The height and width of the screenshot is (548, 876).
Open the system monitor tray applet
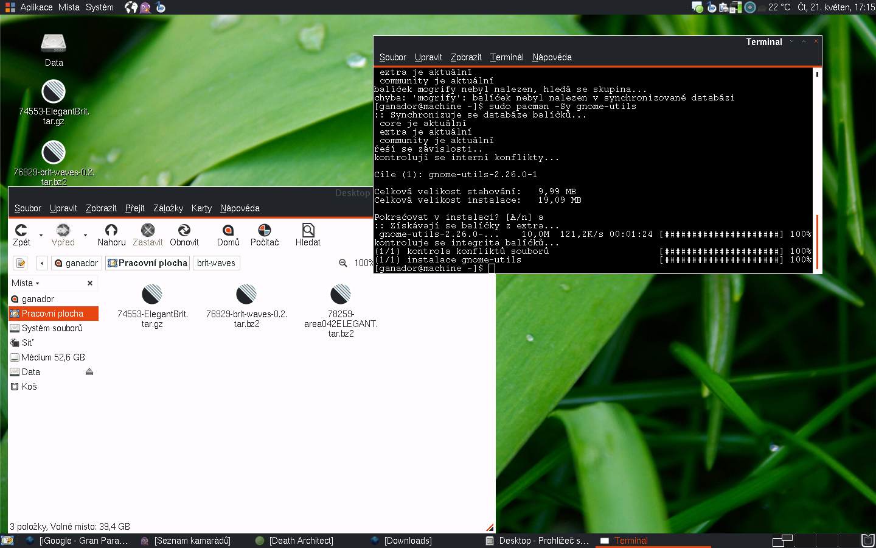tap(735, 7)
